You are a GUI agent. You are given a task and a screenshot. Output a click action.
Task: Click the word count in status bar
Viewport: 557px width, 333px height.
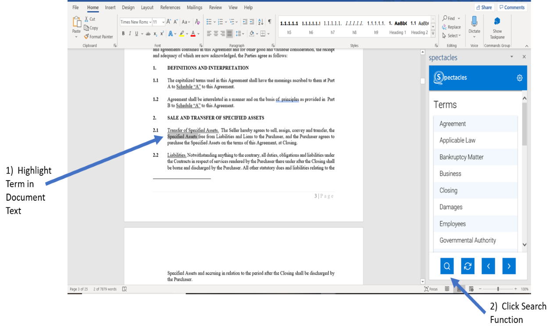pyautogui.click(x=105, y=289)
